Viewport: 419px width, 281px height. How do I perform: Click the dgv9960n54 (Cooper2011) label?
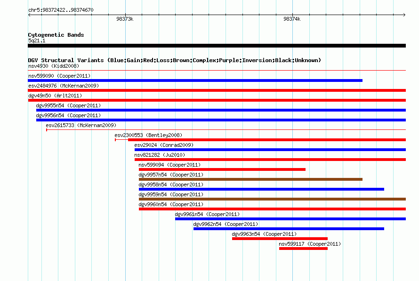pos(171,204)
